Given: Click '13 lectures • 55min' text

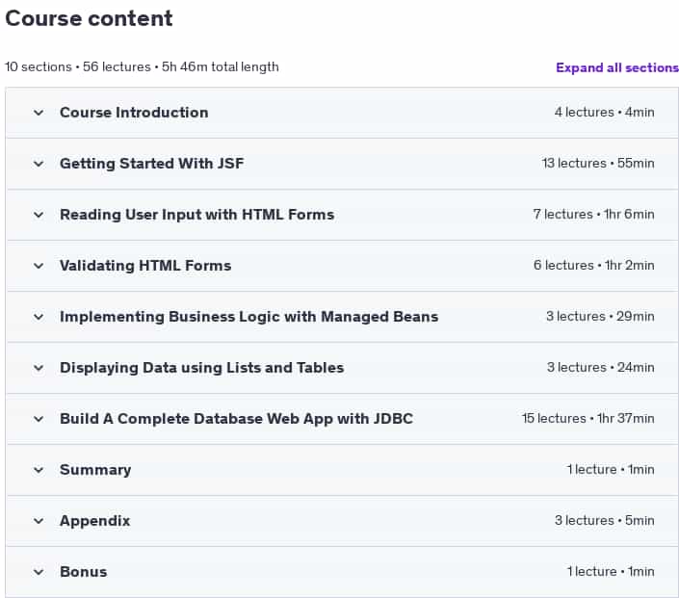Looking at the screenshot, I should [x=598, y=164].
